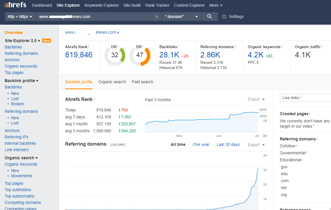Click the info icon next to Ahrefs Rank metric
331x210 pixels.
click(x=89, y=46)
